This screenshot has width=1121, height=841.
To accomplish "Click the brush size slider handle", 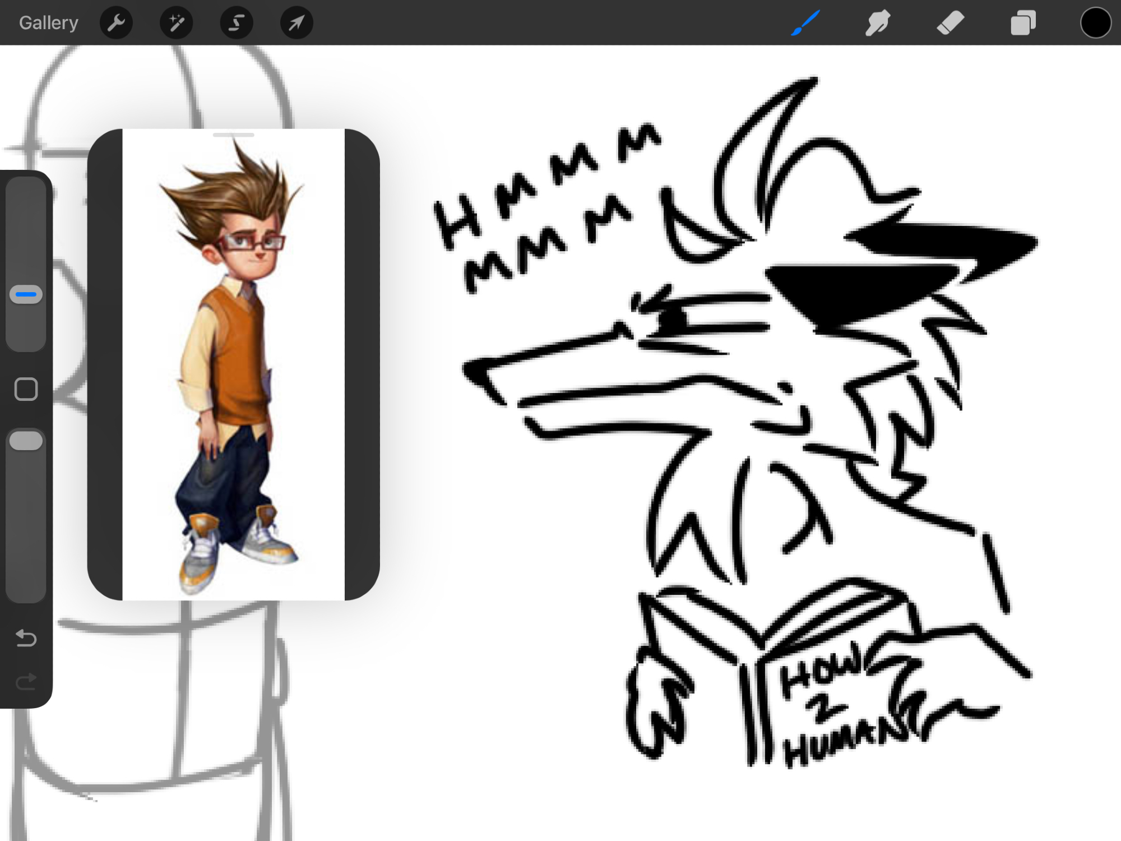I will click(x=26, y=294).
